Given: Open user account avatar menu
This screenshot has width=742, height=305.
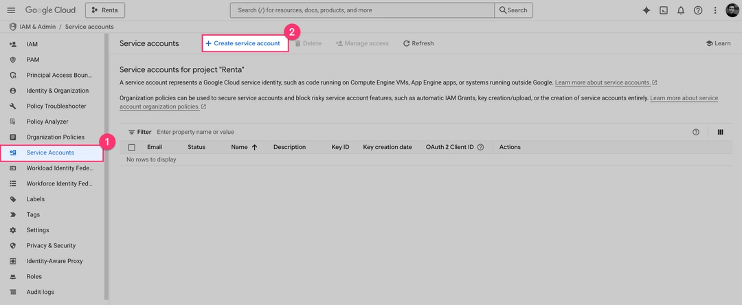Looking at the screenshot, I should (x=732, y=10).
